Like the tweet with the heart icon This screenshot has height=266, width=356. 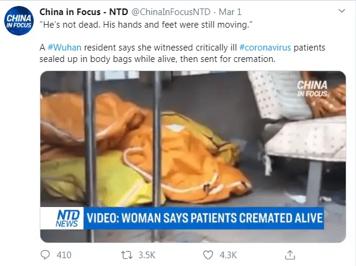tap(208, 255)
